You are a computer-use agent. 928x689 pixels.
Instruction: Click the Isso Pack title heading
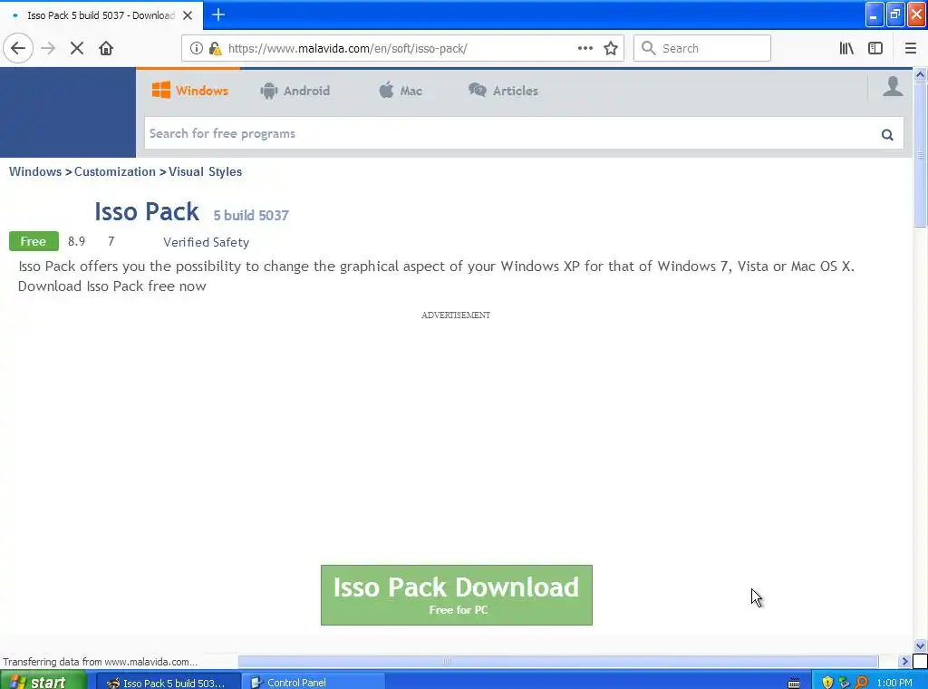(x=147, y=211)
